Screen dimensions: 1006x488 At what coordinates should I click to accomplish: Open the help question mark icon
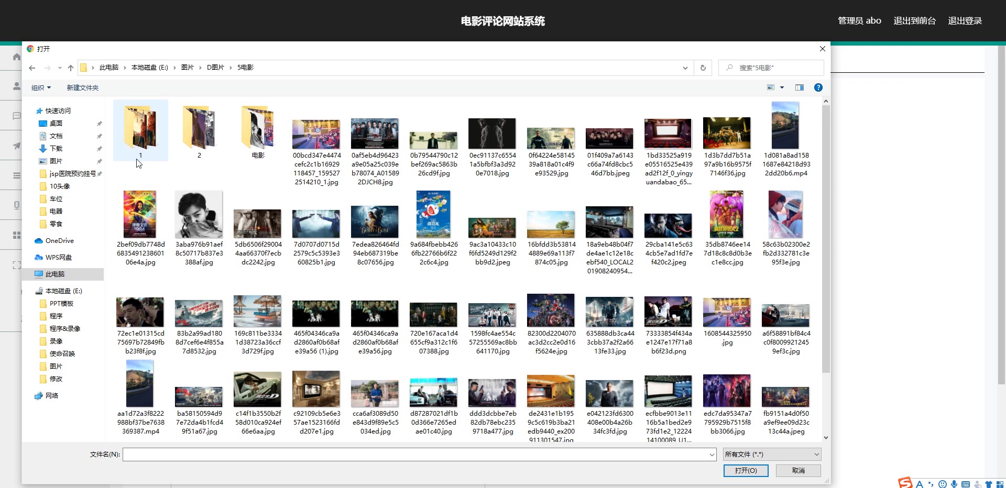coord(818,87)
